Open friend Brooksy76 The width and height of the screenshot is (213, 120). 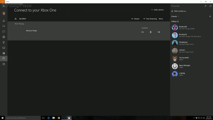click(x=192, y=35)
